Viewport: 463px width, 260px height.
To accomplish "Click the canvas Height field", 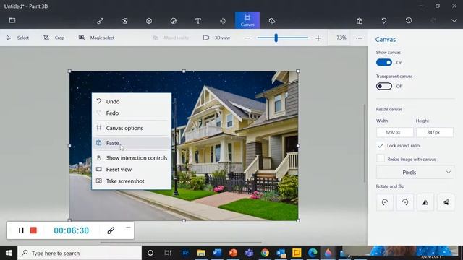I will 434,132.
